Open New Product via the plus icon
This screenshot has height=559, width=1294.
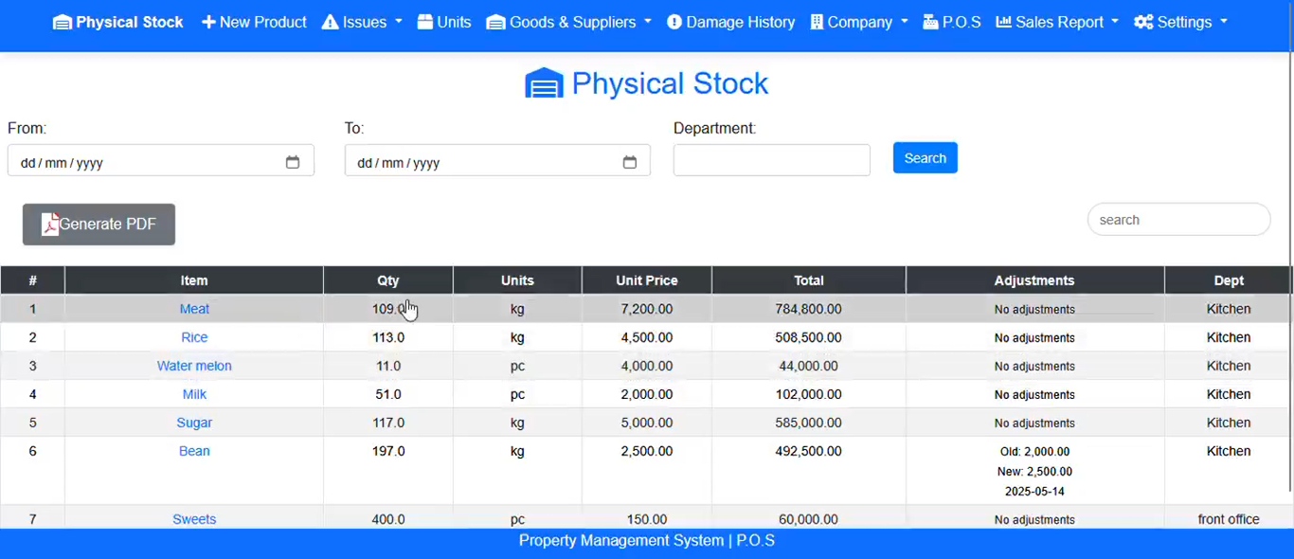(x=209, y=22)
